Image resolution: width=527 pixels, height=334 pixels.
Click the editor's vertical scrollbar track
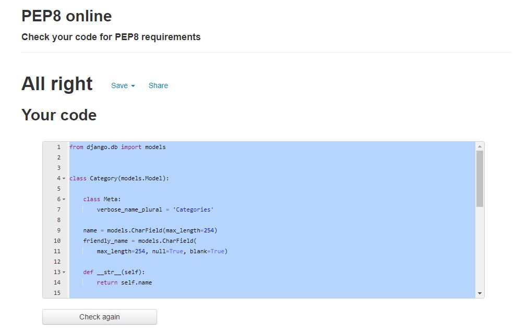coord(480,234)
